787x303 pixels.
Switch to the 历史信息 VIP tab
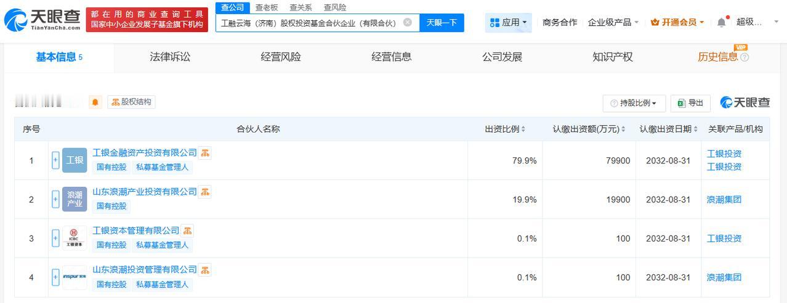point(717,57)
